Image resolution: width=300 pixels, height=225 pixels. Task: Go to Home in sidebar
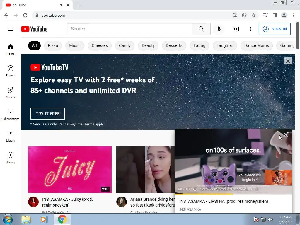11,49
